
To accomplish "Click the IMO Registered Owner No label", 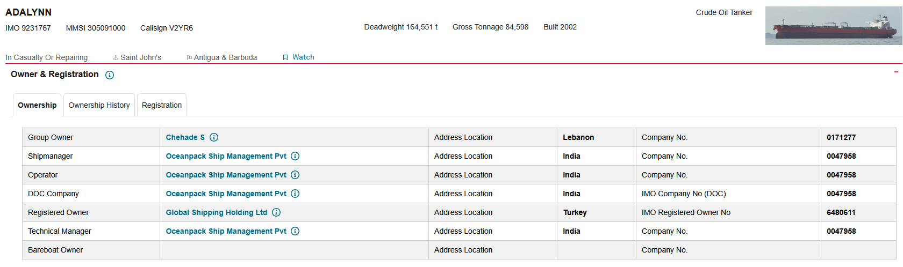I will click(x=686, y=212).
